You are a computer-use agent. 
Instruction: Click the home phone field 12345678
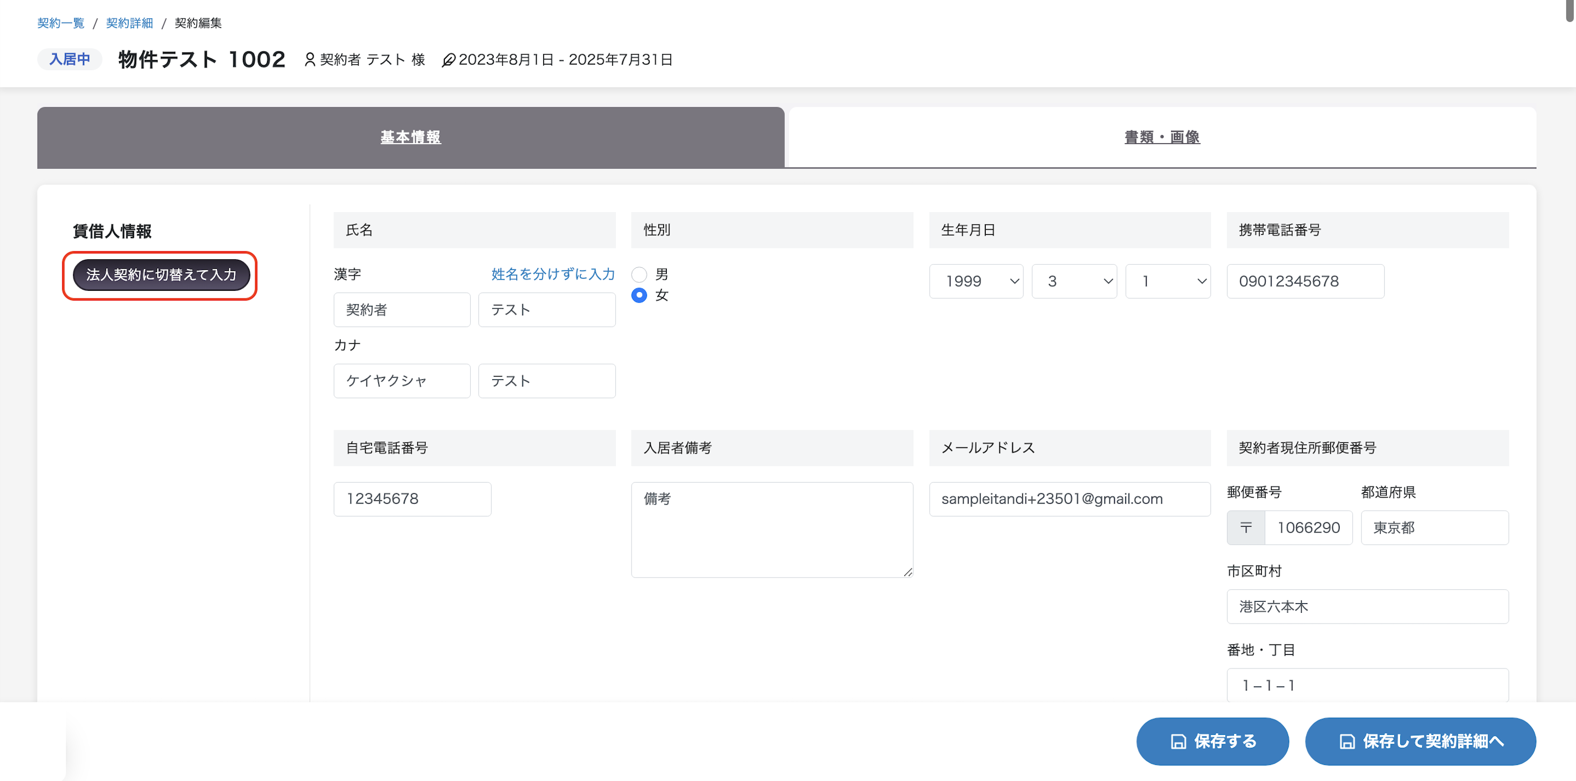click(x=412, y=499)
